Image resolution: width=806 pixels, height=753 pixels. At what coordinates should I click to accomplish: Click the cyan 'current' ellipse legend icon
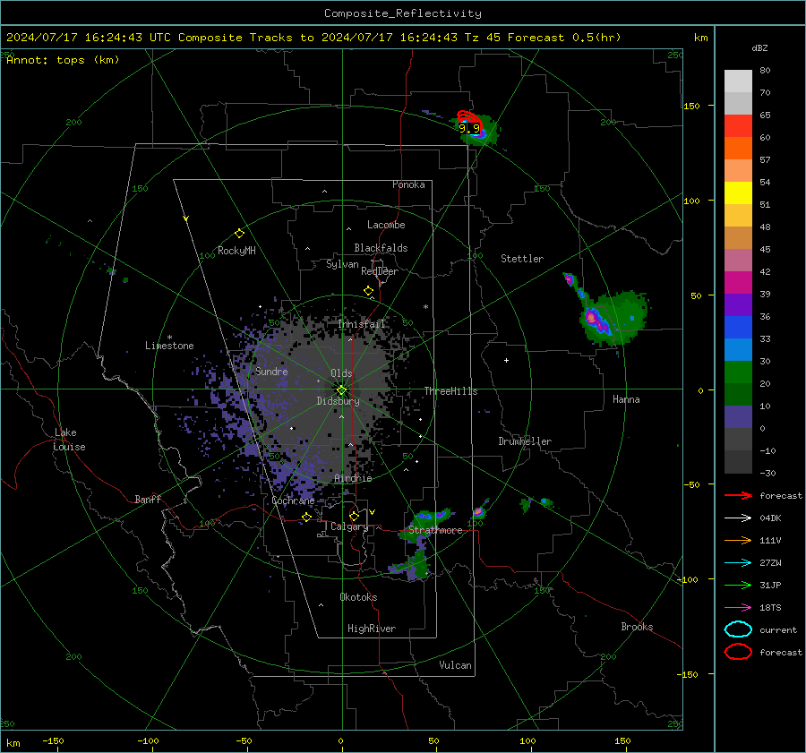tap(738, 629)
